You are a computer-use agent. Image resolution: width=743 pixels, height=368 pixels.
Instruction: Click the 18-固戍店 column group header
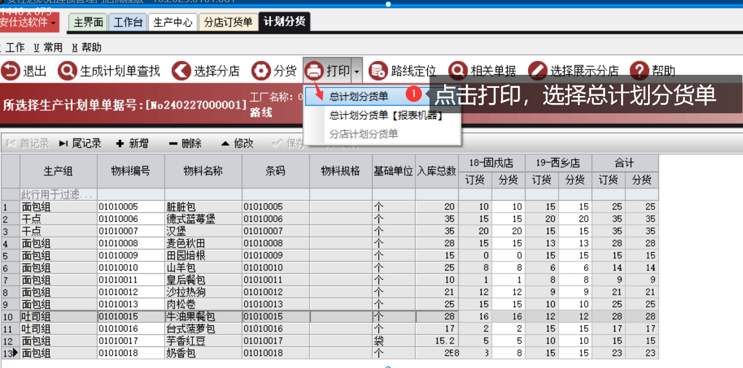491,163
